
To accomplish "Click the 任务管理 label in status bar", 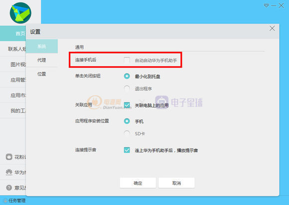I will [x=17, y=201].
